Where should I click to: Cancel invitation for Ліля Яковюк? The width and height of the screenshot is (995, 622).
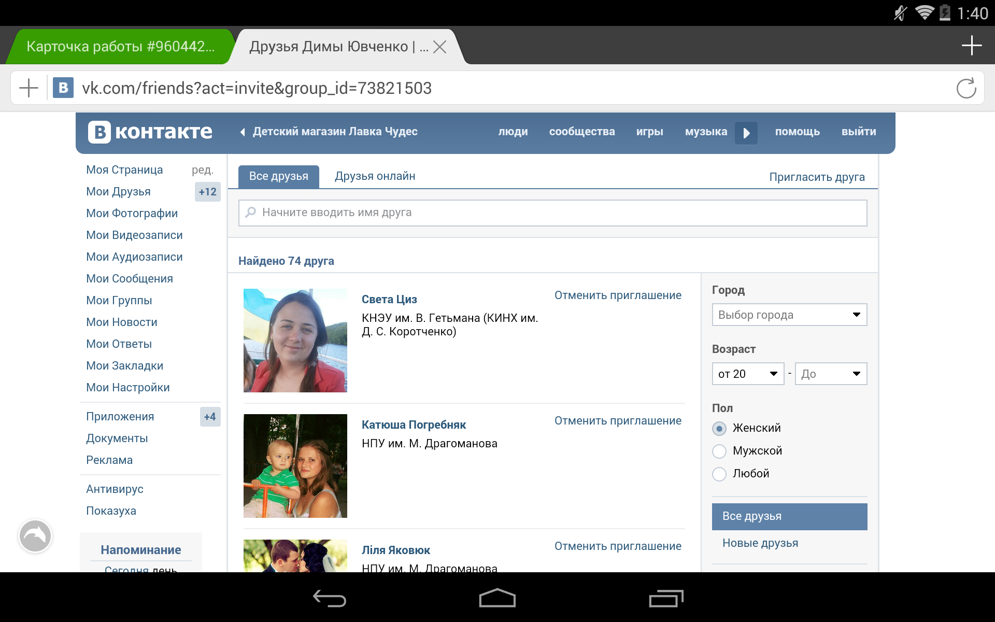(618, 546)
